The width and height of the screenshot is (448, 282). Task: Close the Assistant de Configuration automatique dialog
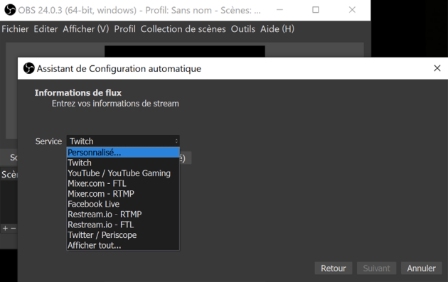tap(437, 68)
